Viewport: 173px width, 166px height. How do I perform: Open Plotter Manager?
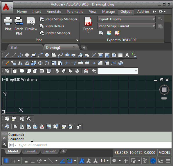(55, 33)
